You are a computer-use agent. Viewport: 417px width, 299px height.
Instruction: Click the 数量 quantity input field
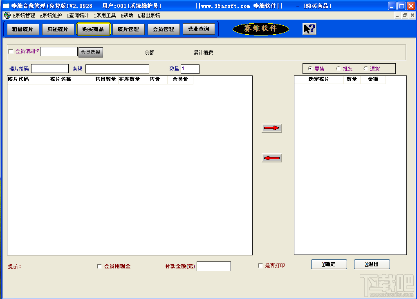[190, 69]
